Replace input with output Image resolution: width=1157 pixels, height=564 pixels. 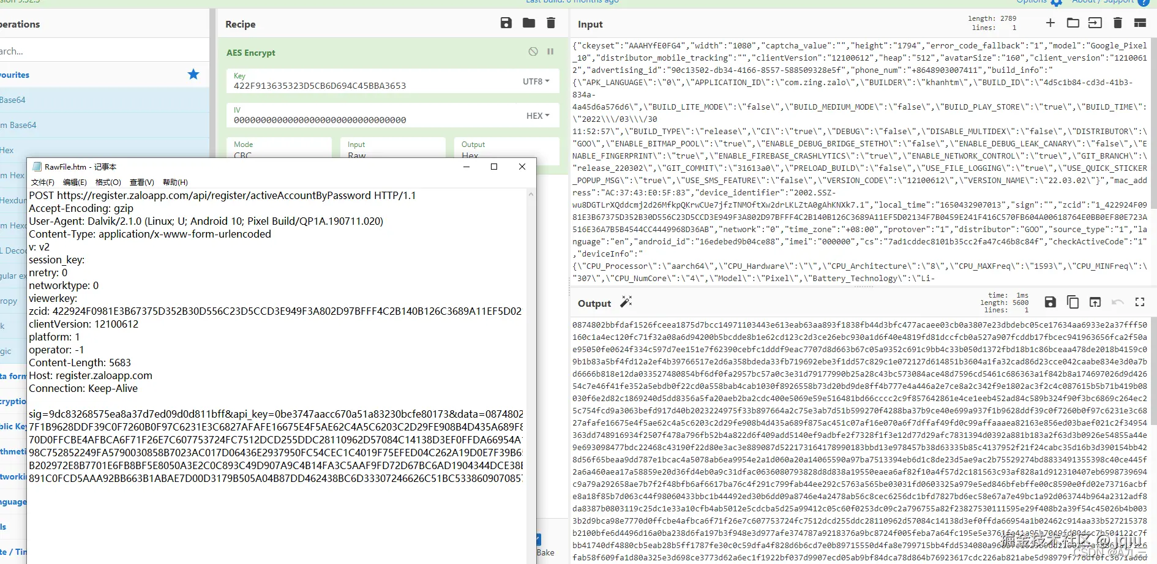point(1095,302)
